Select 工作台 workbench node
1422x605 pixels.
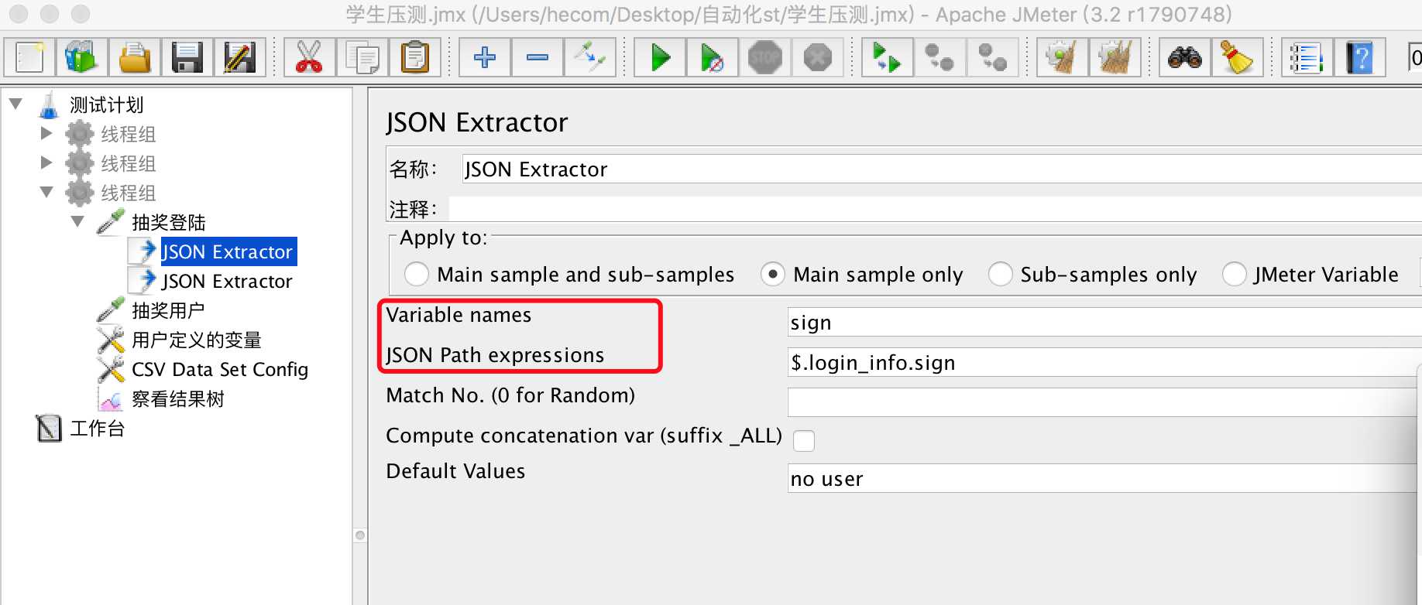(x=97, y=428)
